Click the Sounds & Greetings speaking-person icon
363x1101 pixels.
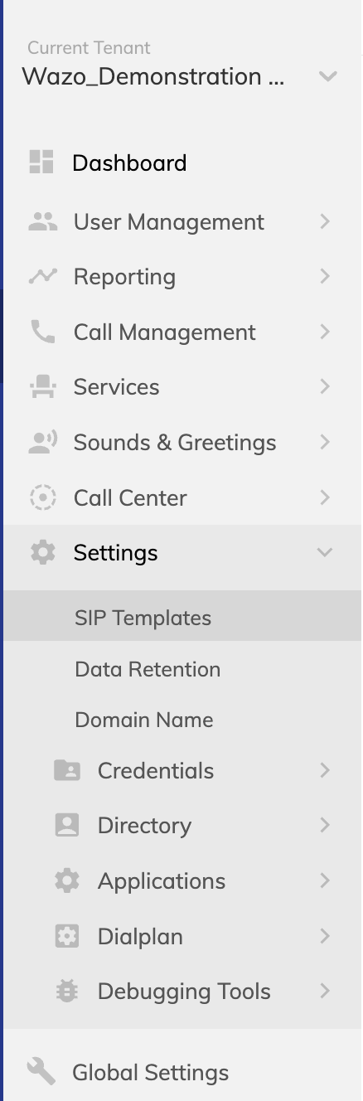point(42,442)
